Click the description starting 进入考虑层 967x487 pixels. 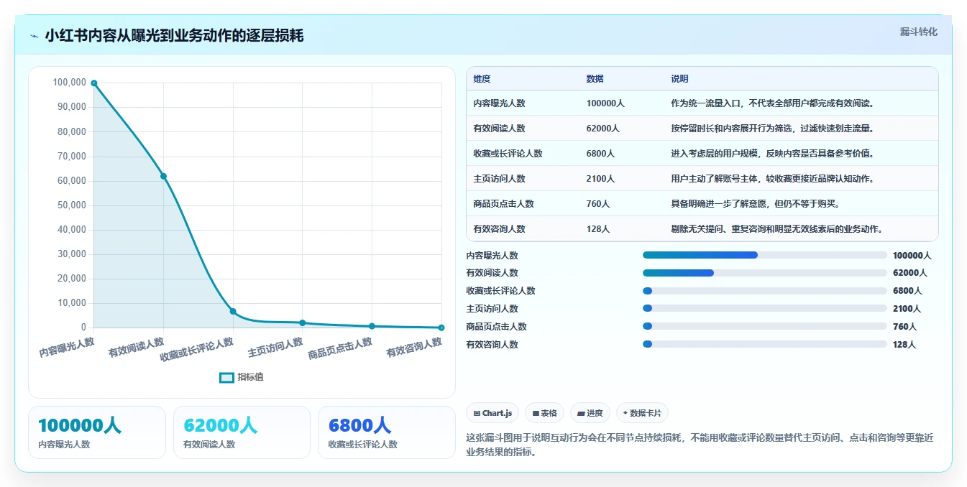tap(772, 154)
